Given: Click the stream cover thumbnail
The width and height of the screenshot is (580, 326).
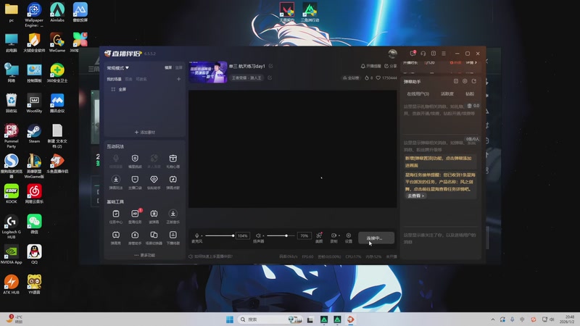Looking at the screenshot, I should click(x=208, y=72).
